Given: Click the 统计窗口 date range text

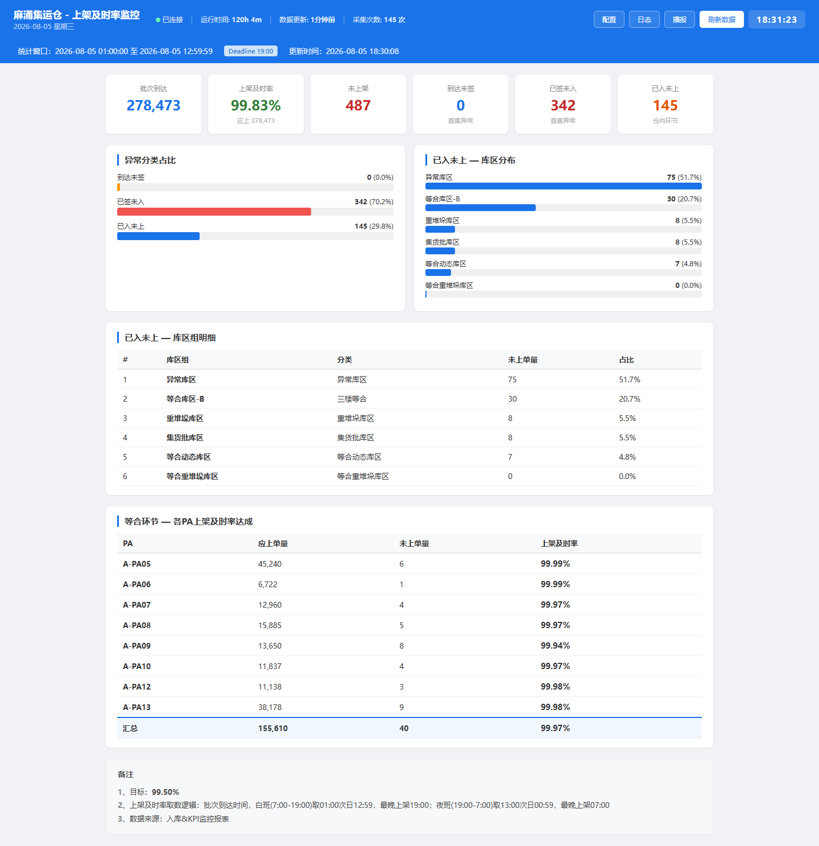Looking at the screenshot, I should [x=115, y=51].
